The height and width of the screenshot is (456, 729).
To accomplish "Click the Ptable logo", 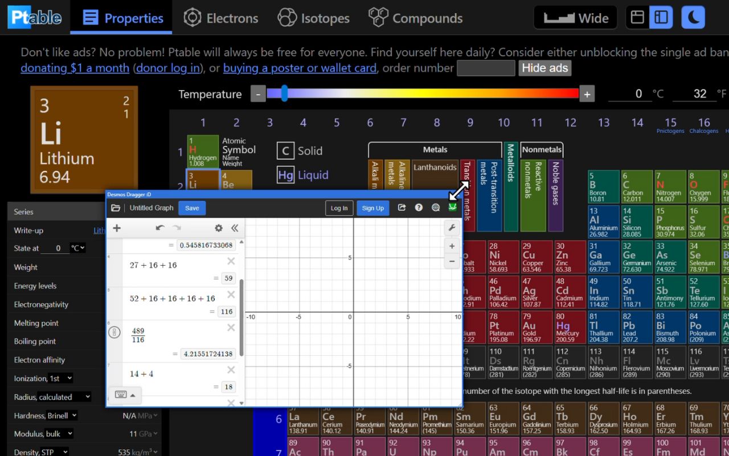I will click(x=35, y=17).
